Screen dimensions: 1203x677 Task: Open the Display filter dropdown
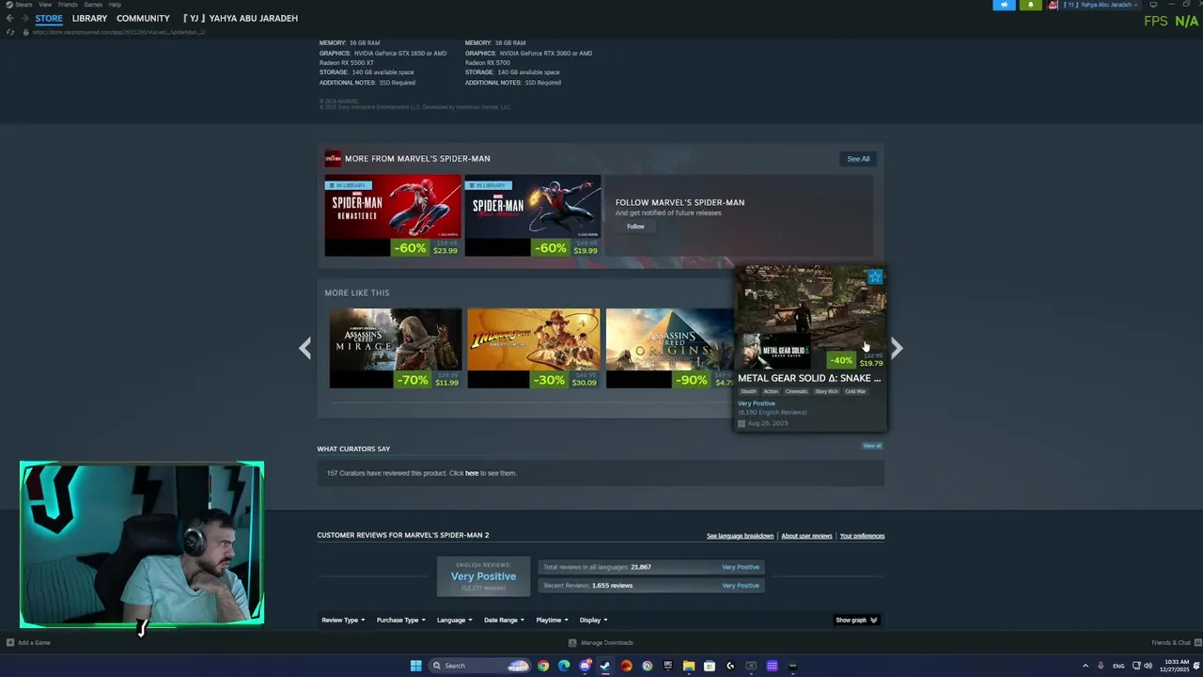click(593, 620)
